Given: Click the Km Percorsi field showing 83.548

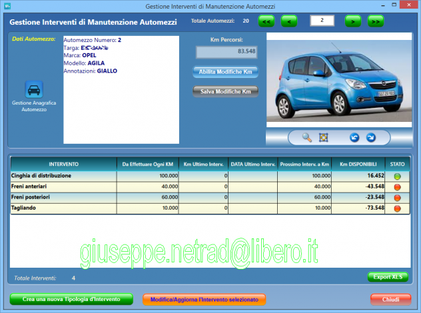Looking at the screenshot, I should tap(226, 52).
